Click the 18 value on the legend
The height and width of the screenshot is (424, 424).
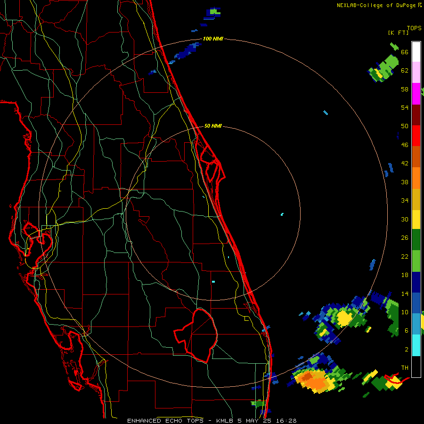(405, 275)
